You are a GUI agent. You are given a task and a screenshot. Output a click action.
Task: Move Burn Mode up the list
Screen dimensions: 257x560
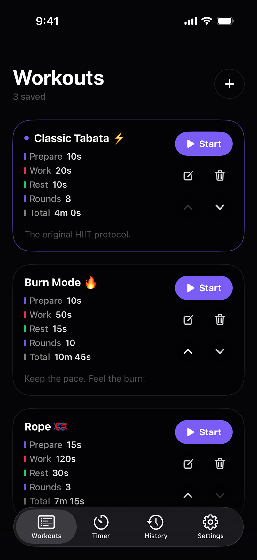click(x=188, y=351)
